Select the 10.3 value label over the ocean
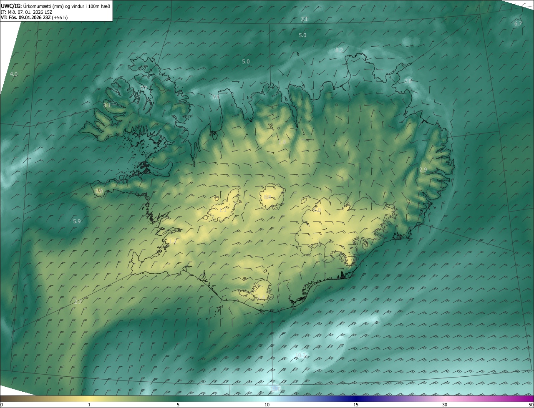 coord(300,355)
